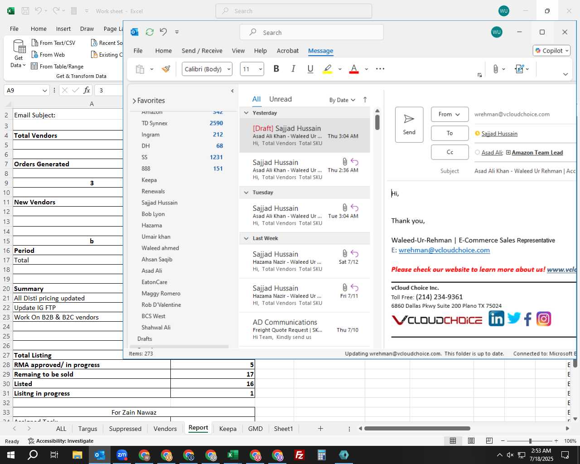This screenshot has height=464, width=580.
Task: Click From Text/CSV in Excel ribbon
Action: coord(53,43)
